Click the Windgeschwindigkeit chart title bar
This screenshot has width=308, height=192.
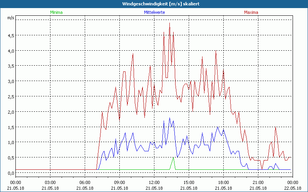(x=154, y=3)
